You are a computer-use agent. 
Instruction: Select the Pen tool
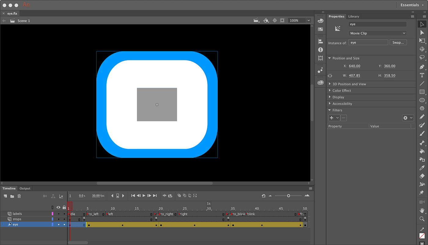tap(422, 67)
